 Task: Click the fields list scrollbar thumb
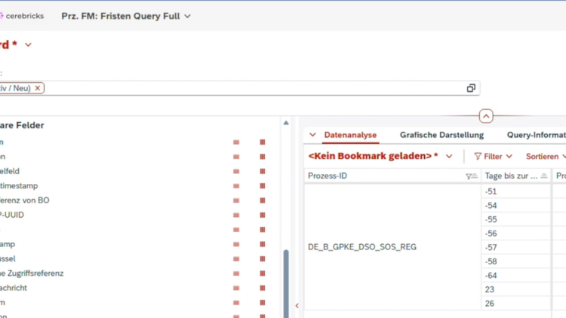click(x=286, y=283)
